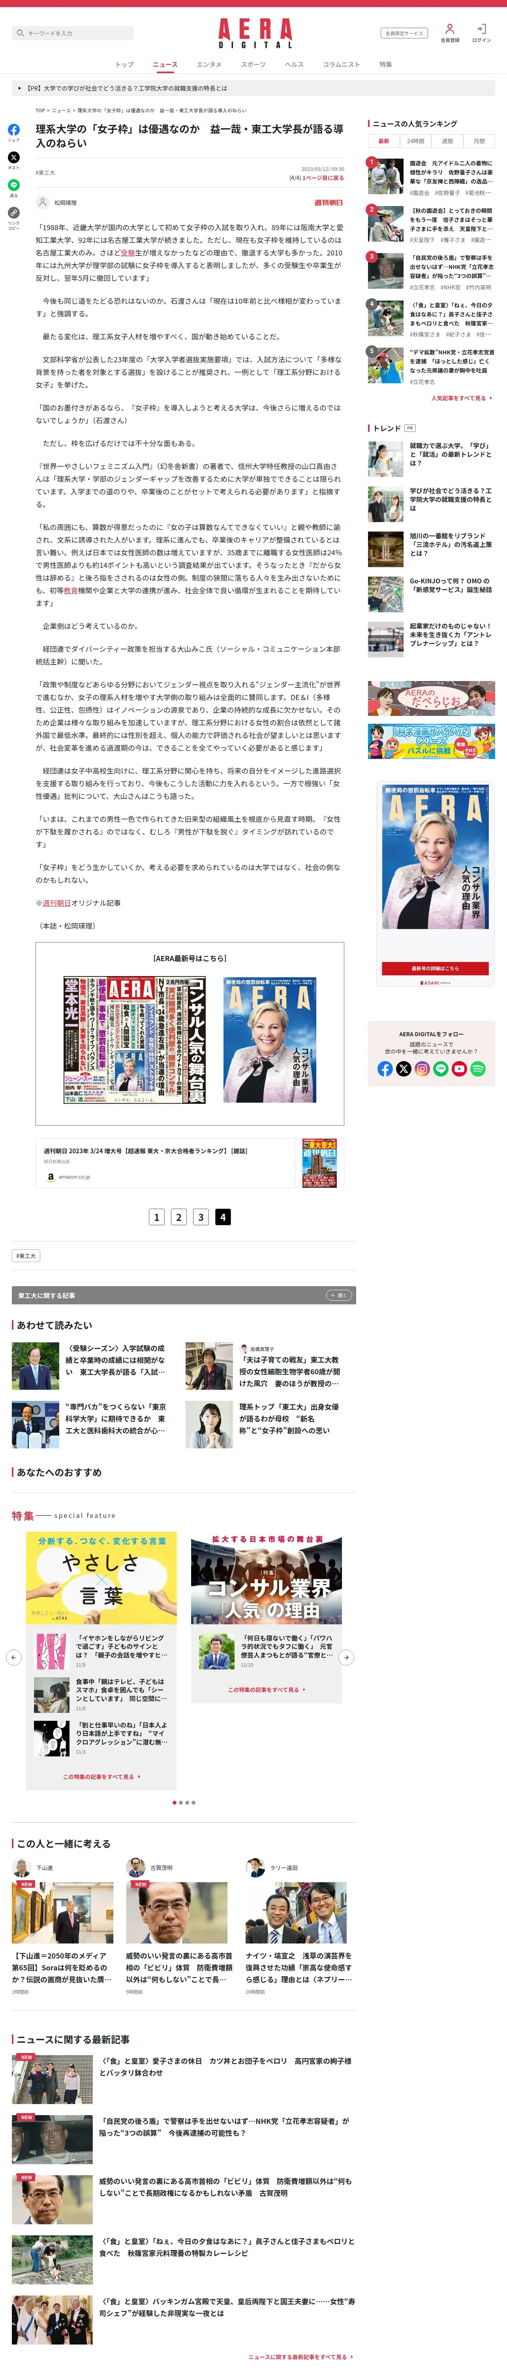Click 会員限定サービス button
This screenshot has width=507, height=2373.
click(404, 33)
